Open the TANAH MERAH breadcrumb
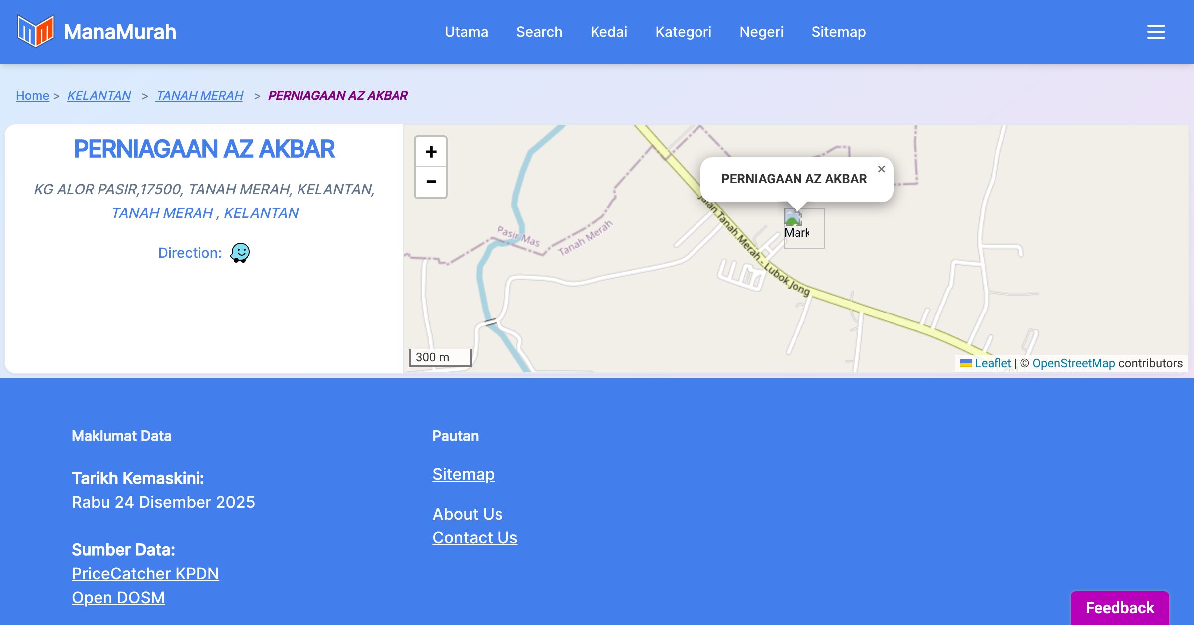The height and width of the screenshot is (625, 1194). (199, 95)
